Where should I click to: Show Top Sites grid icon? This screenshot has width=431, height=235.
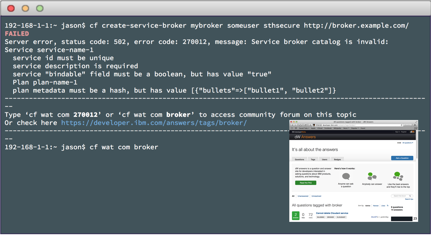tap(296, 128)
